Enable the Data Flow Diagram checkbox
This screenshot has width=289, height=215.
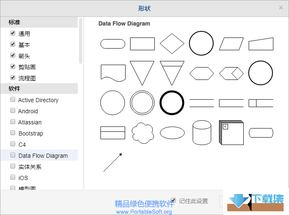point(13,155)
